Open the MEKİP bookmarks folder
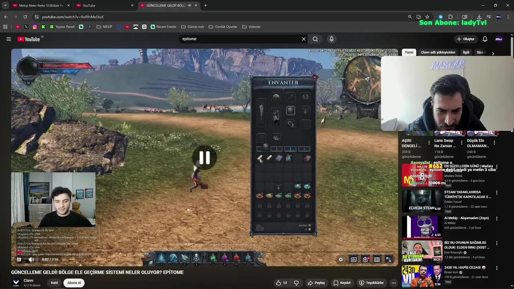Screen dimensions: 514x289 104,27
